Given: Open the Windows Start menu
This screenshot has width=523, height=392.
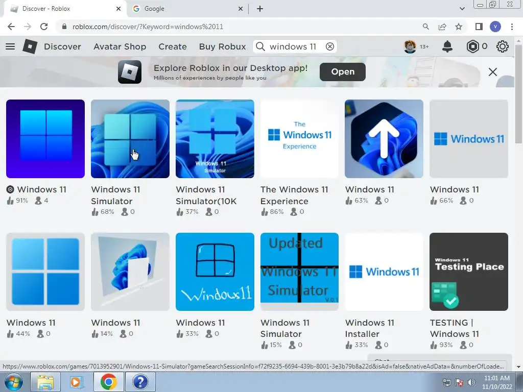Looking at the screenshot, I should (x=13, y=382).
